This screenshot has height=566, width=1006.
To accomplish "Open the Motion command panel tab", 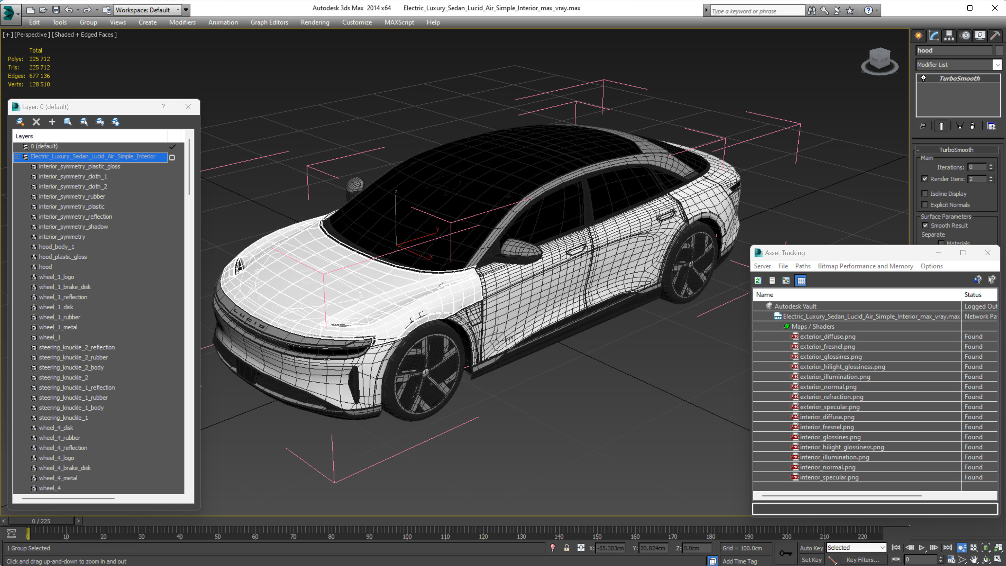I will 965,36.
